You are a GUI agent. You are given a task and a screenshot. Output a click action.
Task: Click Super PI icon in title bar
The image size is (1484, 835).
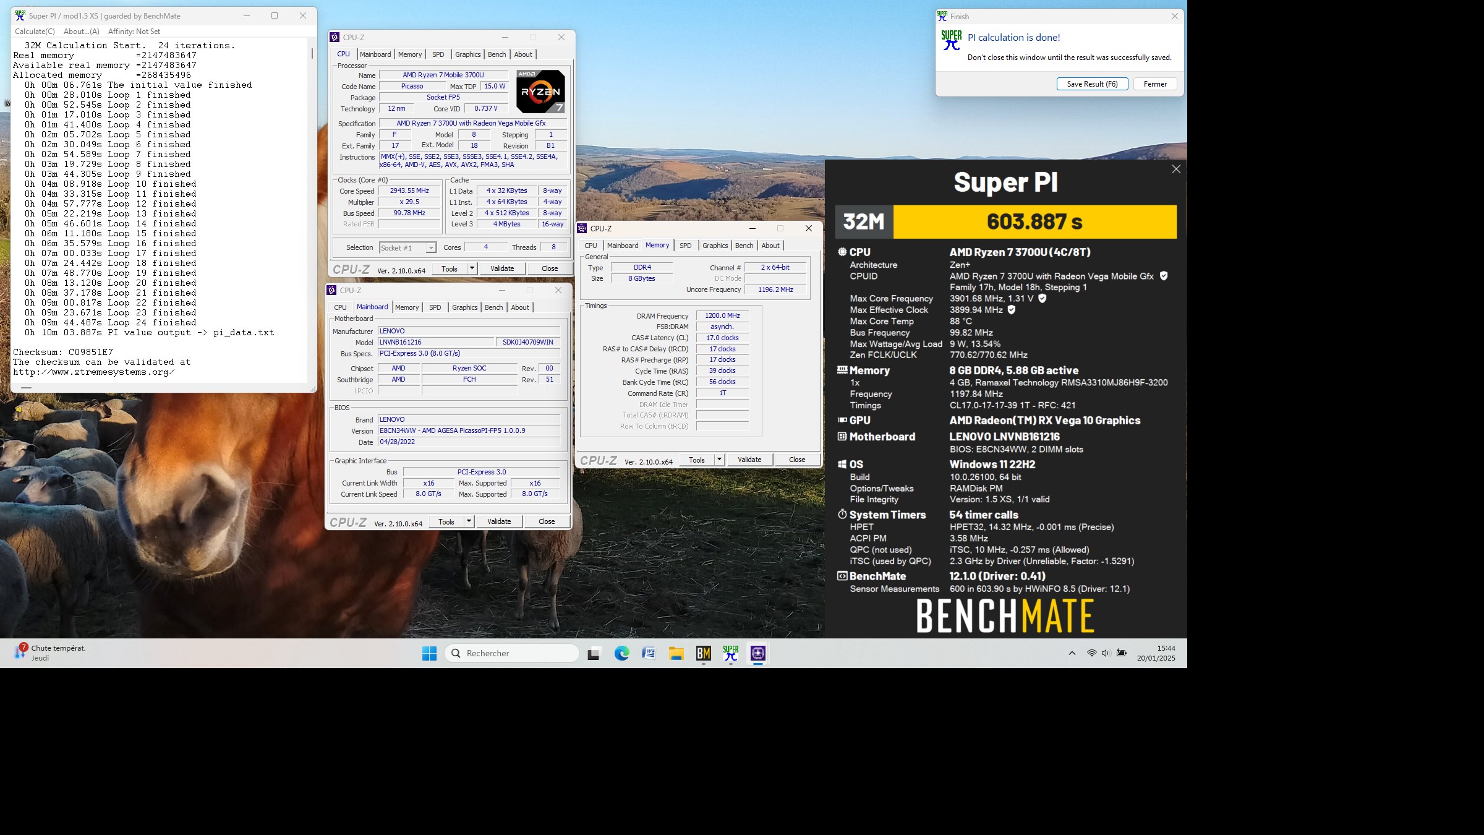point(20,15)
